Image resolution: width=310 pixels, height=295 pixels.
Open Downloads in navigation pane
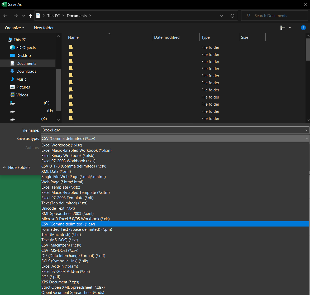coord(26,71)
